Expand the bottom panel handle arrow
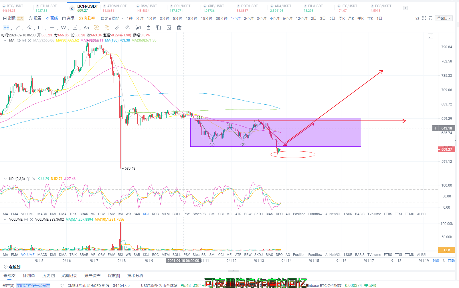Viewport: 459px width, 288px height. [233, 271]
